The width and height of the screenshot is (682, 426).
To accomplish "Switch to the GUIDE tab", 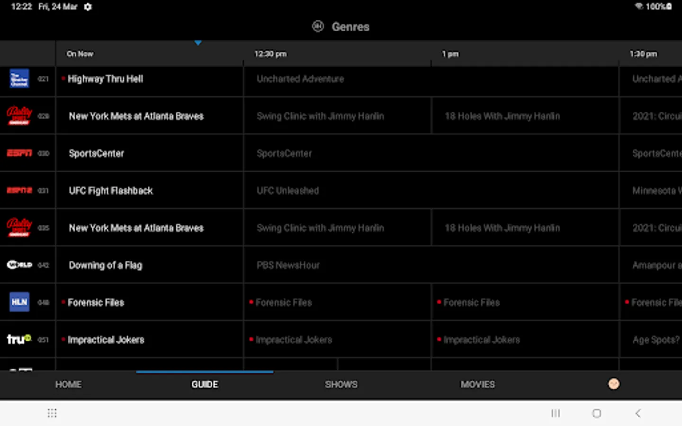I will coord(205,384).
